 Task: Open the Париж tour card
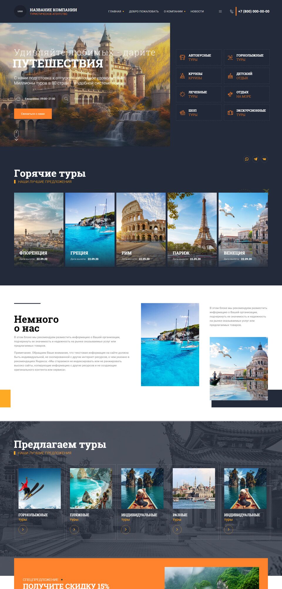(192, 230)
